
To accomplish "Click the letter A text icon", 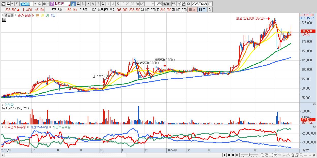I will (314, 155).
